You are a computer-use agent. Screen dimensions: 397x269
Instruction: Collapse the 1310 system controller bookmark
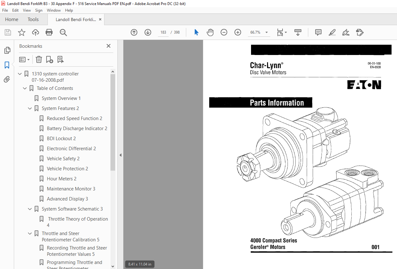(x=20, y=74)
